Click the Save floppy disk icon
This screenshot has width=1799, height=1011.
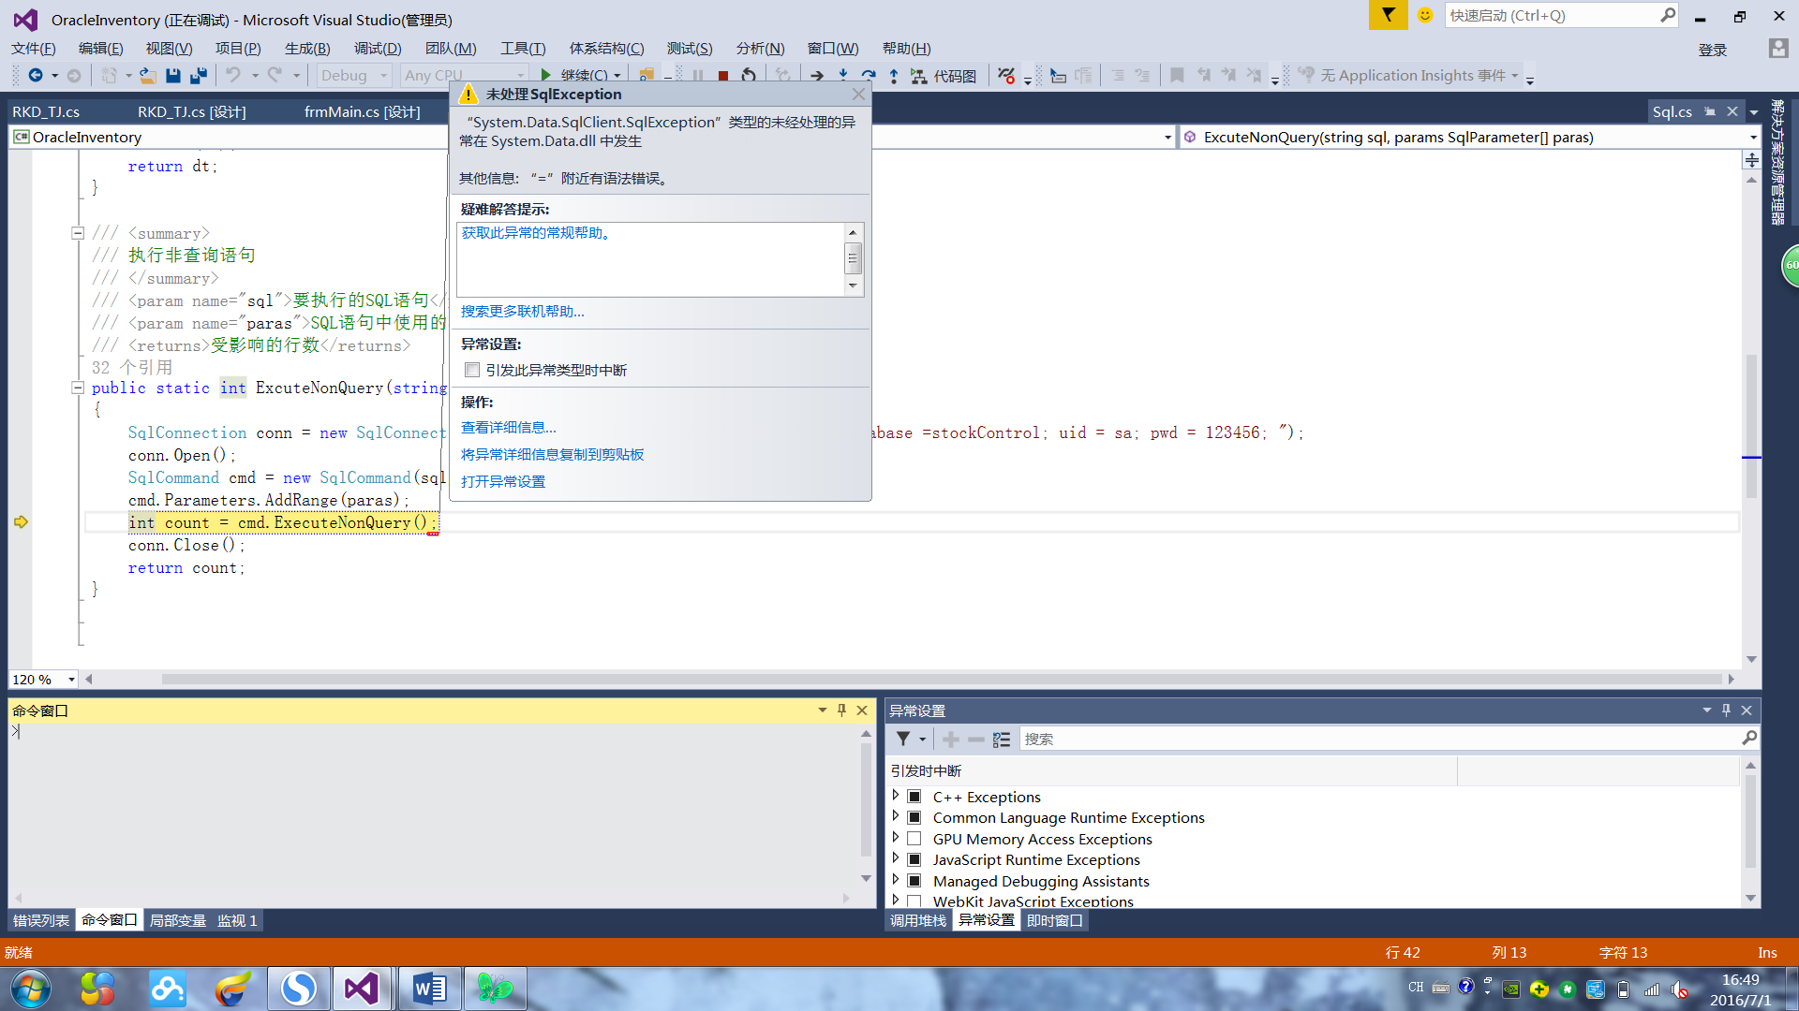(x=173, y=75)
